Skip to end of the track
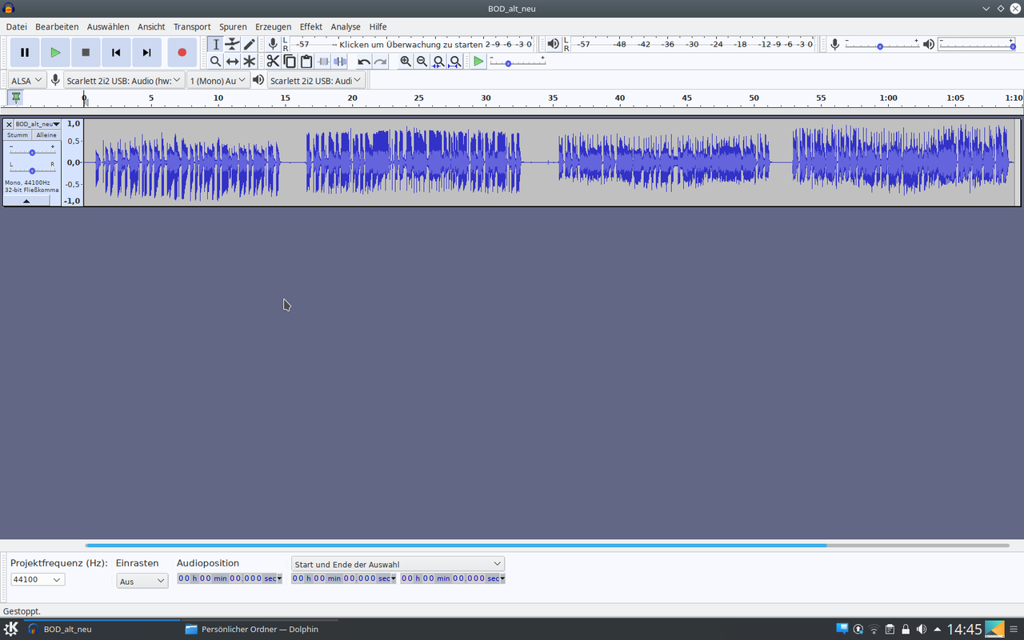1024x640 pixels. click(146, 53)
